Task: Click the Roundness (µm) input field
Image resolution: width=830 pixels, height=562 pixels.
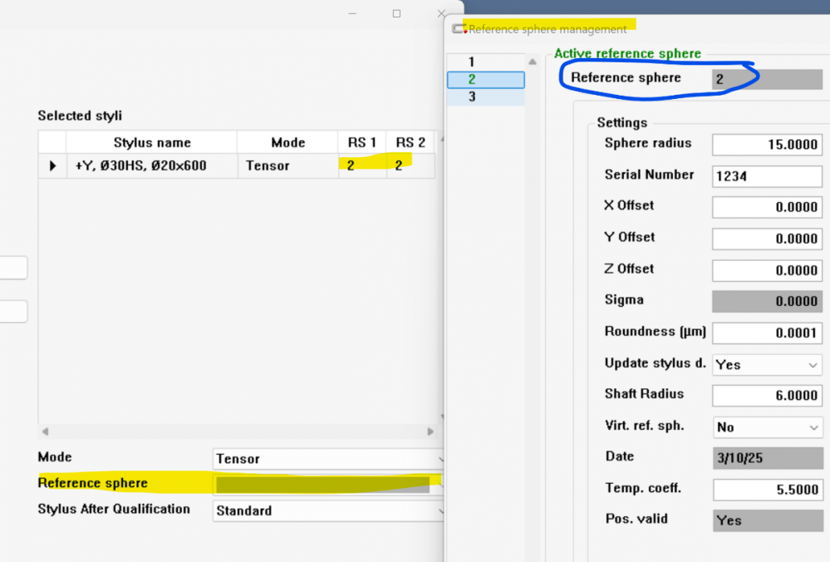Action: [x=767, y=333]
